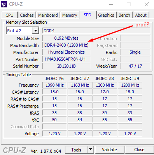This screenshot has height=155, width=154.
Task: Click the Slot #2 combo box field
Action: pyautogui.click(x=23, y=31)
